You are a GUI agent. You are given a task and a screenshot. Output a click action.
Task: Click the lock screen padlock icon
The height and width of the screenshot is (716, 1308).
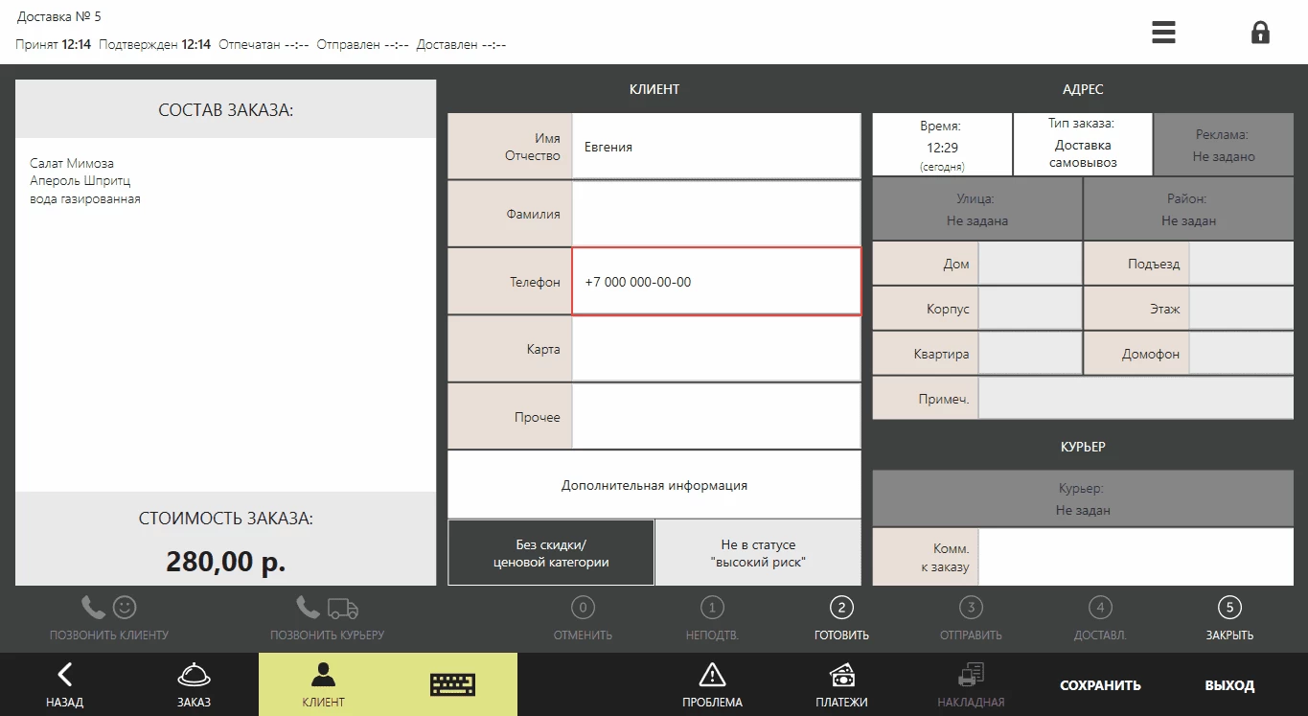tap(1260, 33)
